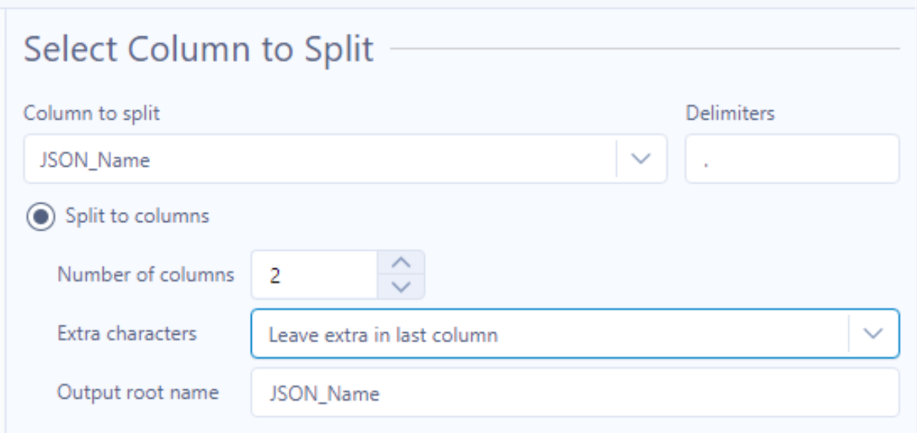This screenshot has height=433, width=917.
Task: Click the Column to split label
Action: pyautogui.click(x=92, y=113)
